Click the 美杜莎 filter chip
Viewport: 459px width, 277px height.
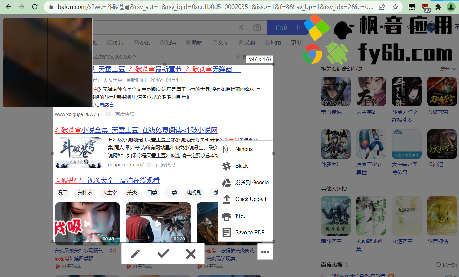(x=85, y=192)
